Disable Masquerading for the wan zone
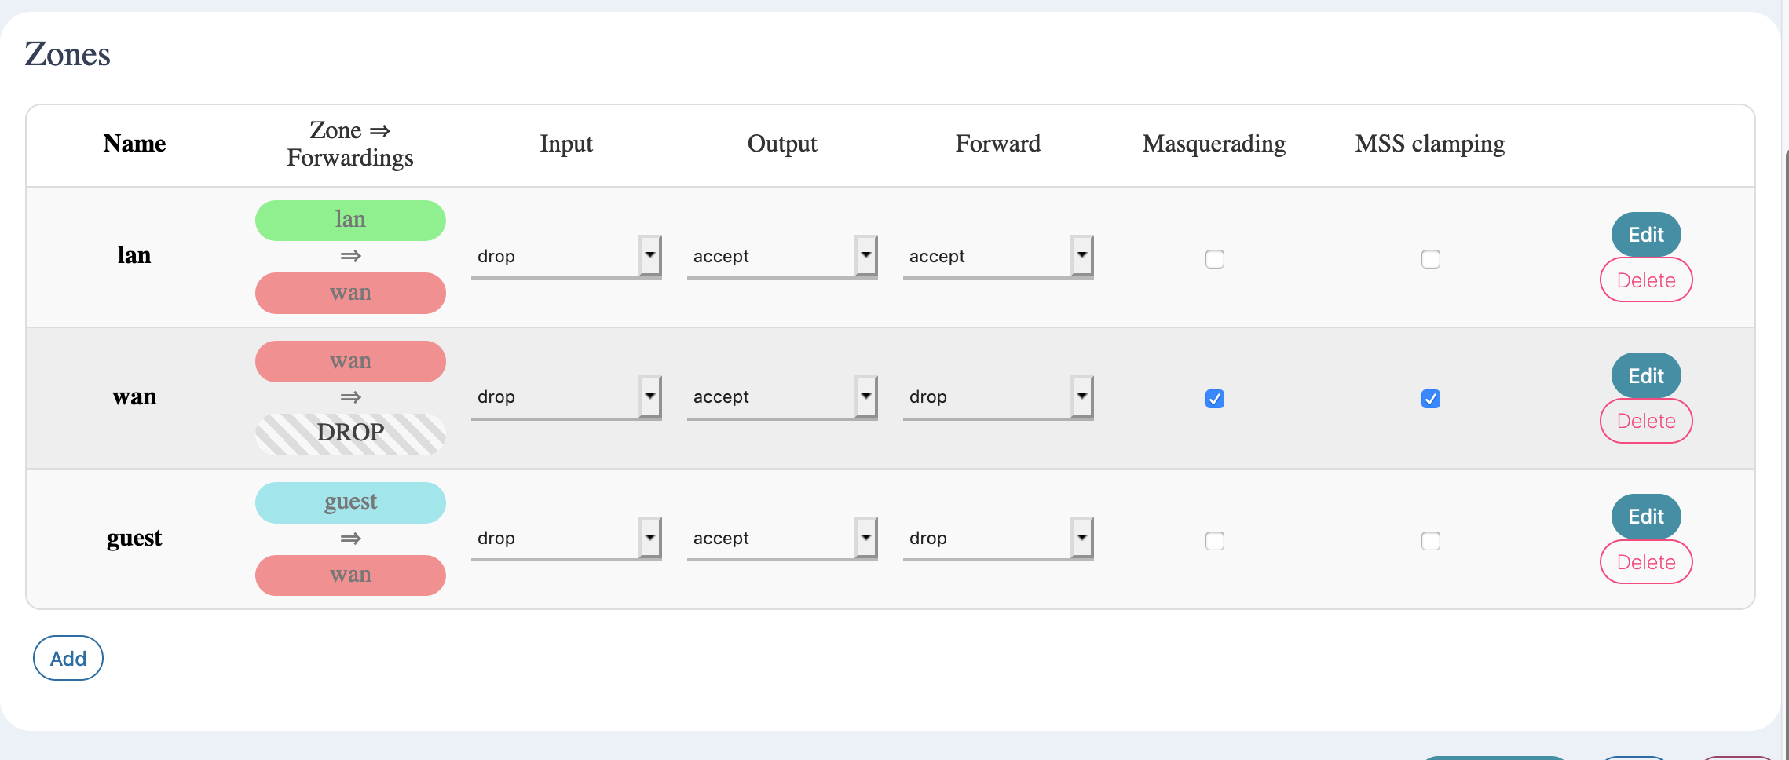 [1214, 399]
